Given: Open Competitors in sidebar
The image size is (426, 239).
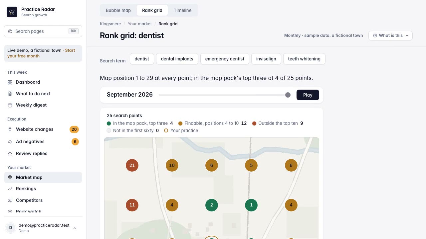Looking at the screenshot, I should (x=43, y=200).
